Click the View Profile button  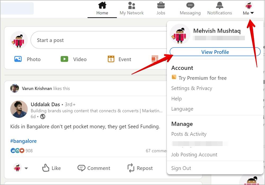click(x=215, y=52)
